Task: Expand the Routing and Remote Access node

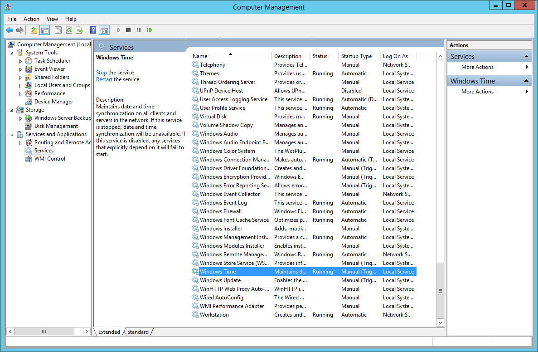Action: point(20,143)
